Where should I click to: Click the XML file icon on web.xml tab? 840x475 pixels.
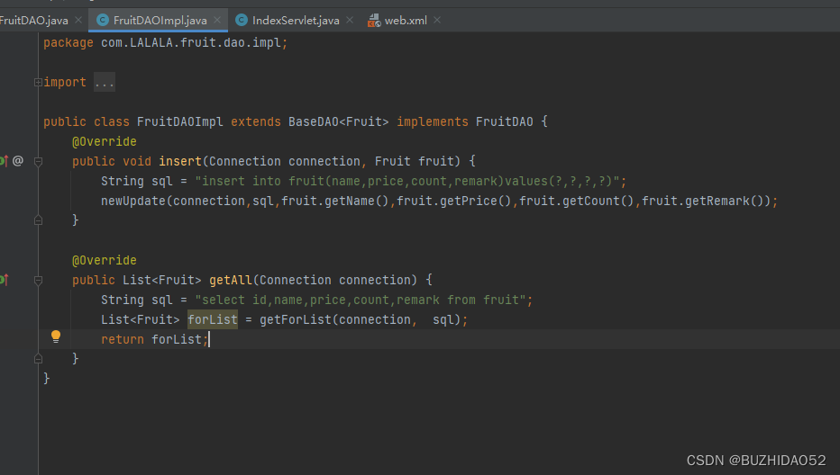tap(374, 21)
